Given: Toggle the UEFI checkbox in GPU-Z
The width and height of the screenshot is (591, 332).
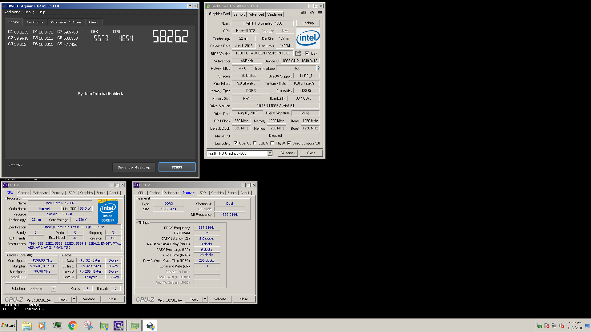Looking at the screenshot, I should 307,53.
